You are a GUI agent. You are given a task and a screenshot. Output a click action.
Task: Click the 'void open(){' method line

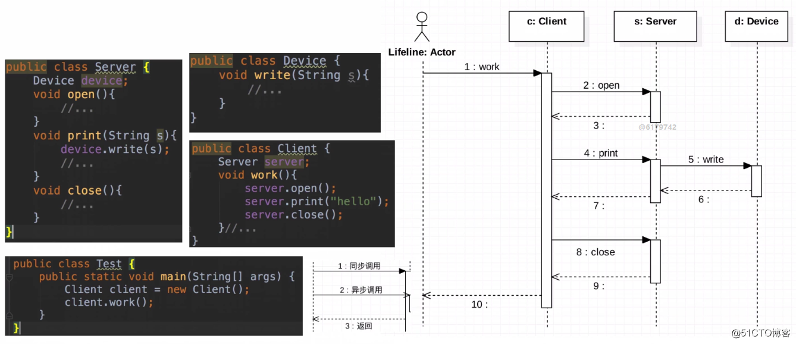click(x=74, y=94)
